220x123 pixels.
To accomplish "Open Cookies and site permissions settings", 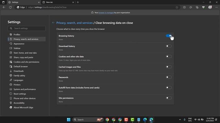I will [x=27, y=62].
